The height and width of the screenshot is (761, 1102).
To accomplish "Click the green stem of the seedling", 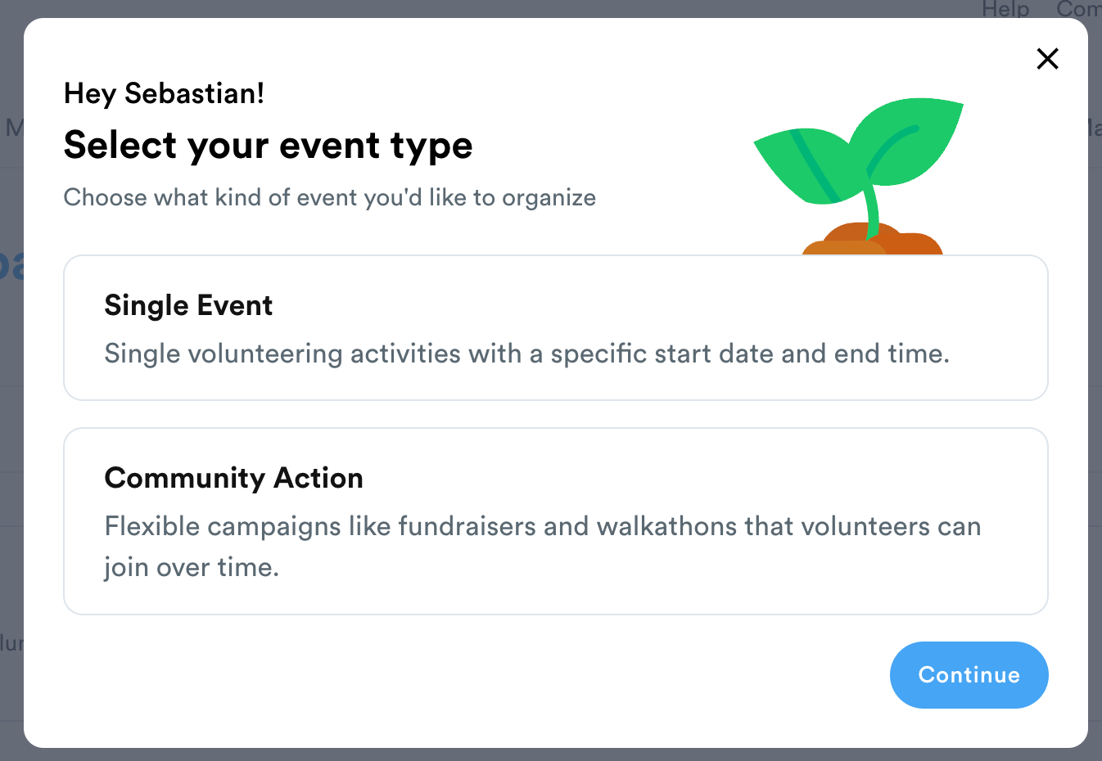I will tap(873, 209).
